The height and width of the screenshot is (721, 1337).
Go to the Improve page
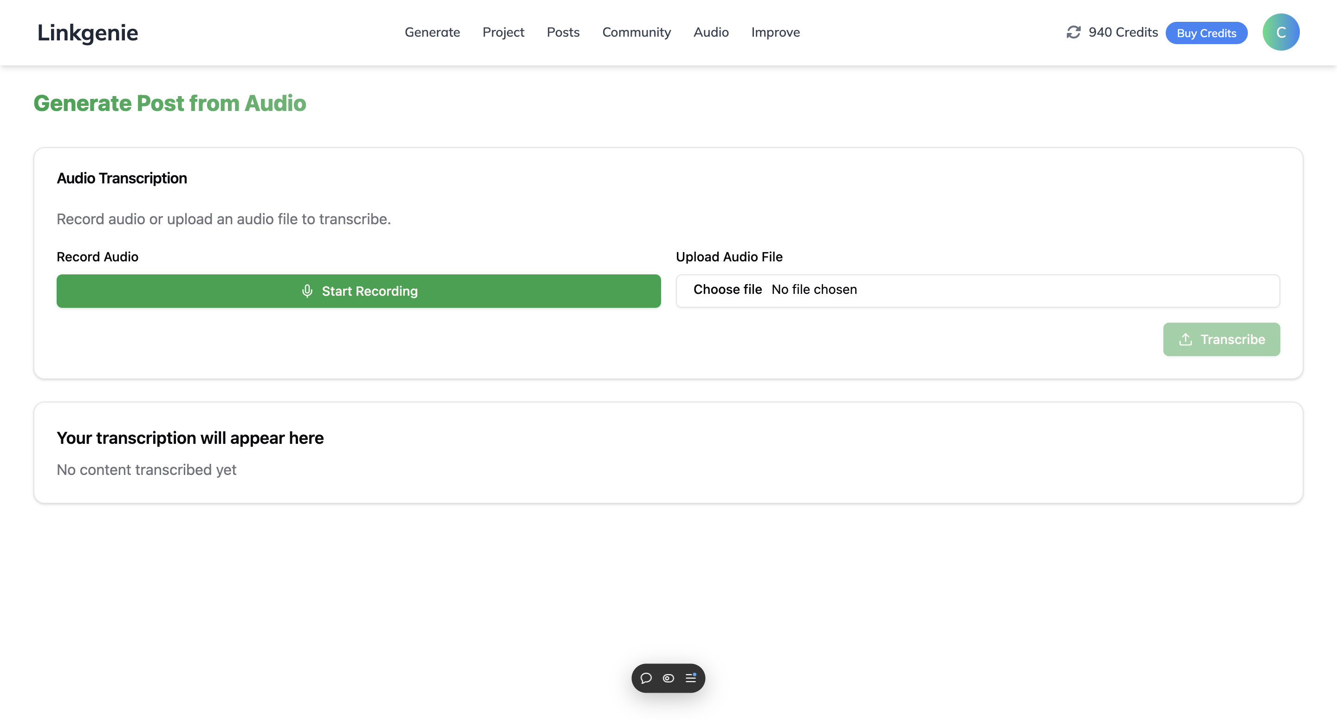pos(775,32)
